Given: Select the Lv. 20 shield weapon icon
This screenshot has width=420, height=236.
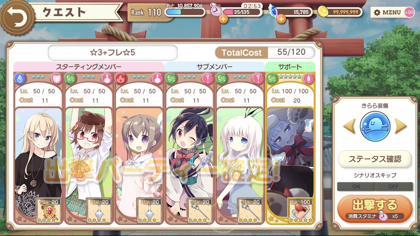Looking at the screenshot, I should (49, 210).
